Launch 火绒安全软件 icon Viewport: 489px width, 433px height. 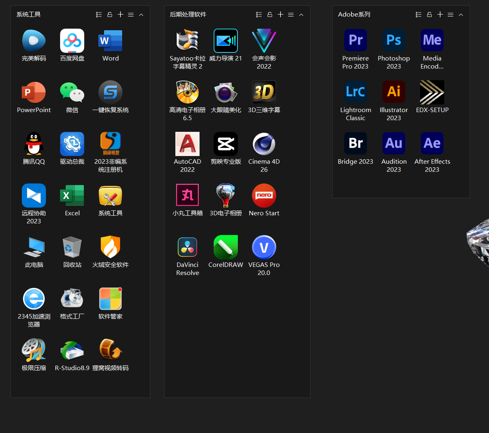coord(110,247)
